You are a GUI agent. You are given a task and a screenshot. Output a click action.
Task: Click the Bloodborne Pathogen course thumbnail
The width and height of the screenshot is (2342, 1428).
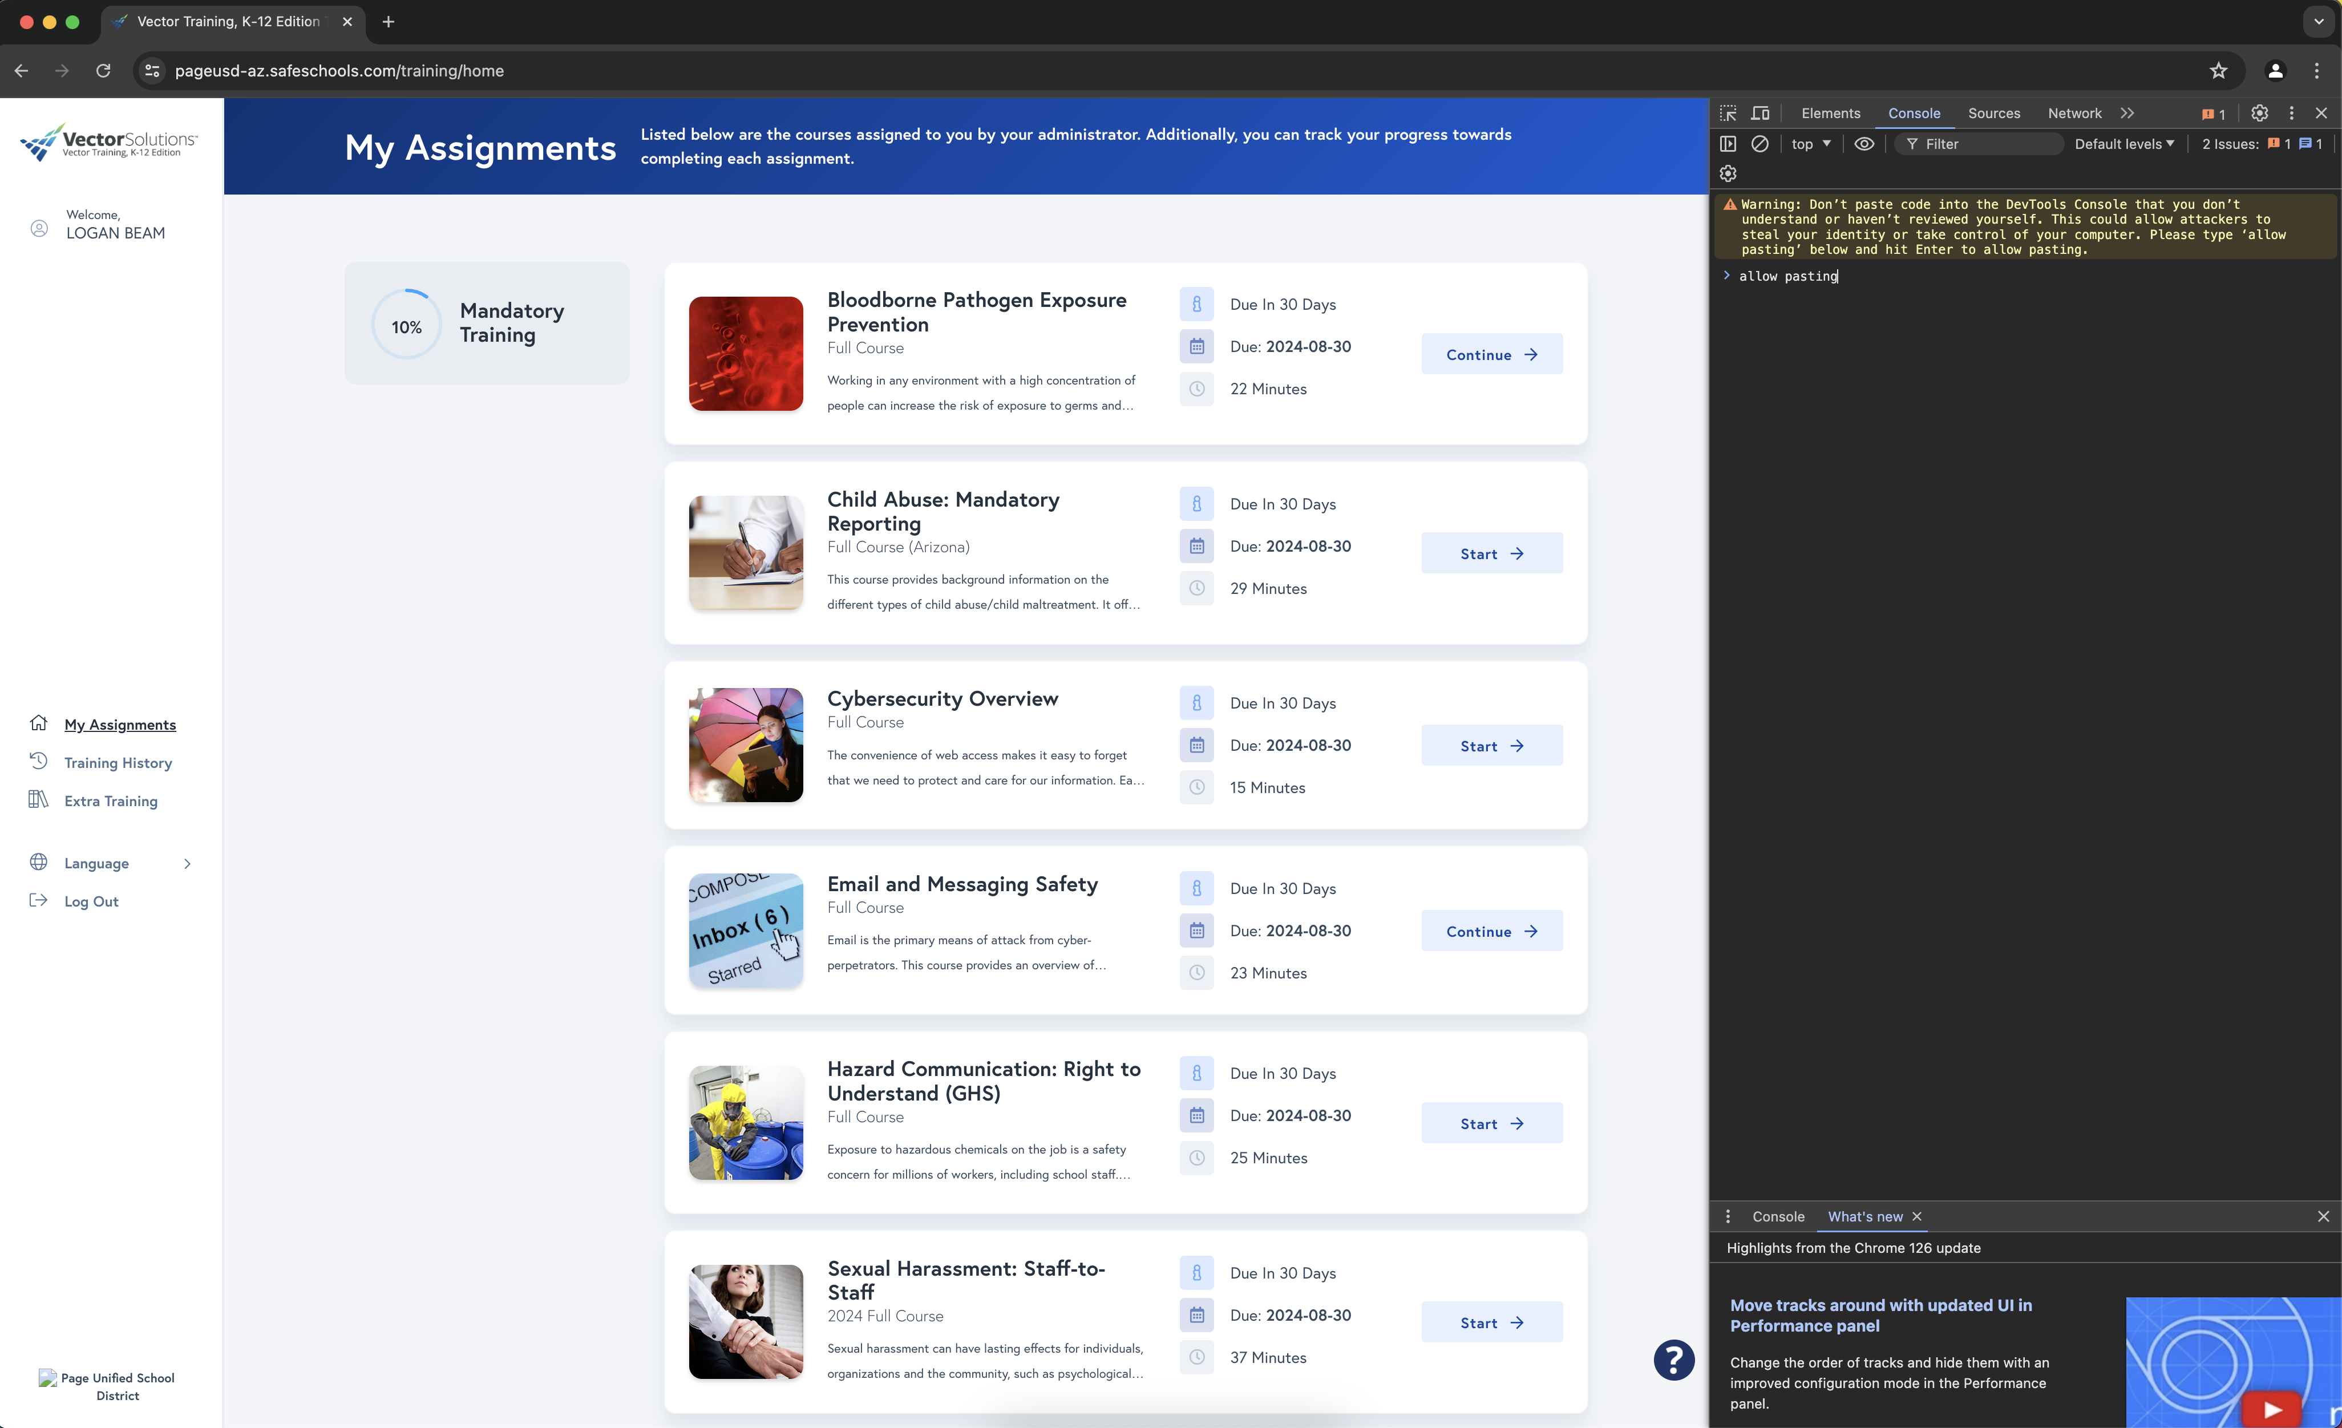click(x=745, y=354)
